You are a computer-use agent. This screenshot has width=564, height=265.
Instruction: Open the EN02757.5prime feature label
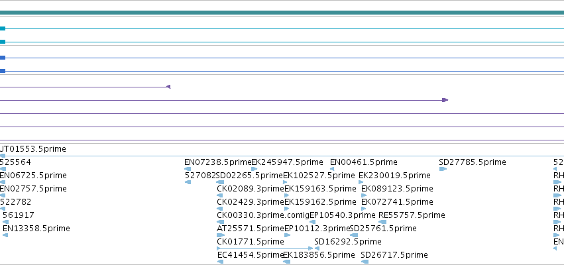33,189
